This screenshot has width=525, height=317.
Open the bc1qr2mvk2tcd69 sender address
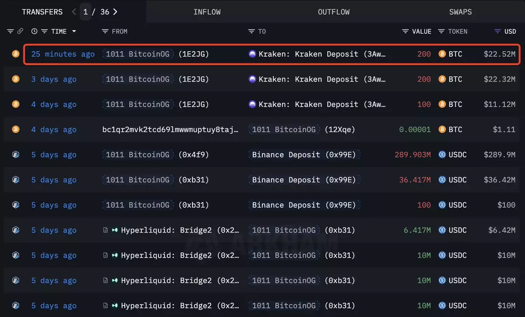(x=171, y=129)
